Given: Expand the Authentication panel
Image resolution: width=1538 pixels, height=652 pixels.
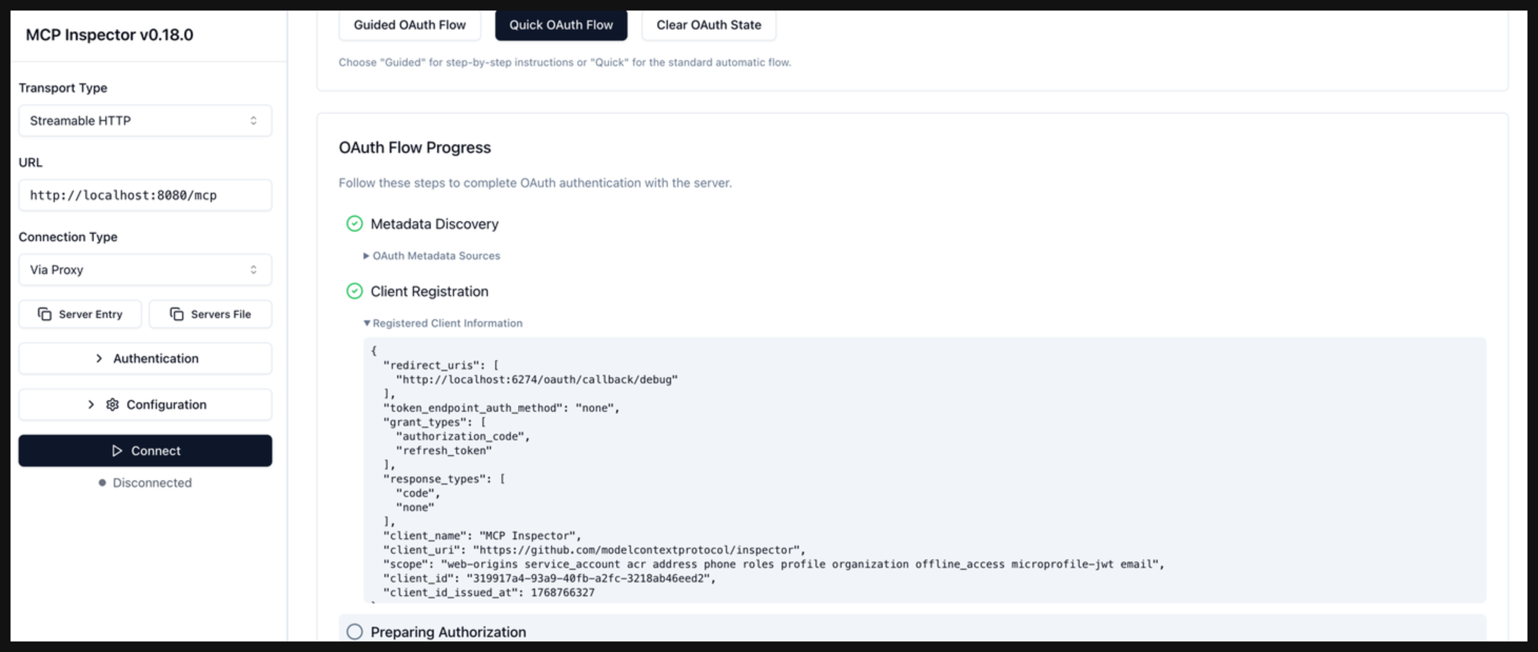Looking at the screenshot, I should (x=145, y=358).
